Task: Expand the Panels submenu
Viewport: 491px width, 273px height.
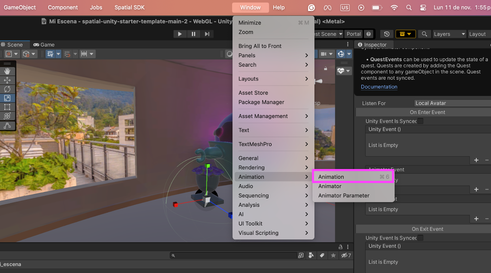Action: [273, 55]
